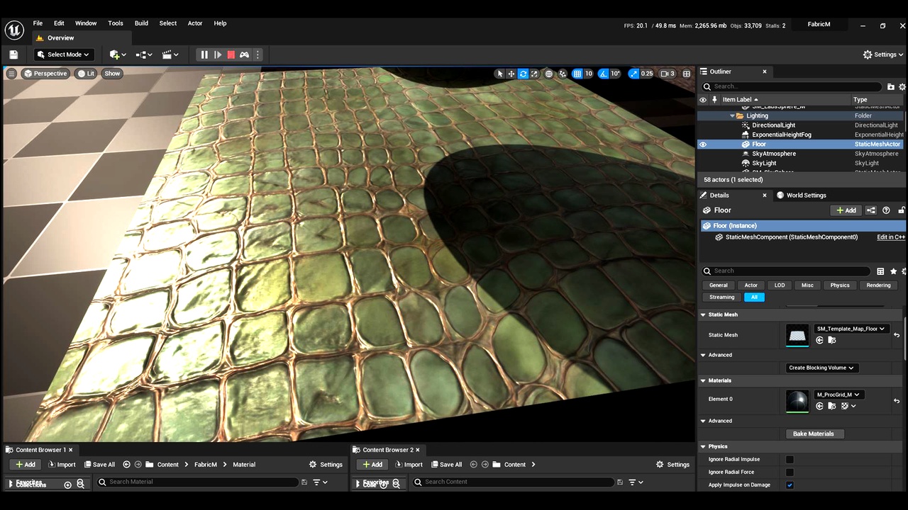Collapse the Materials section

703,380
